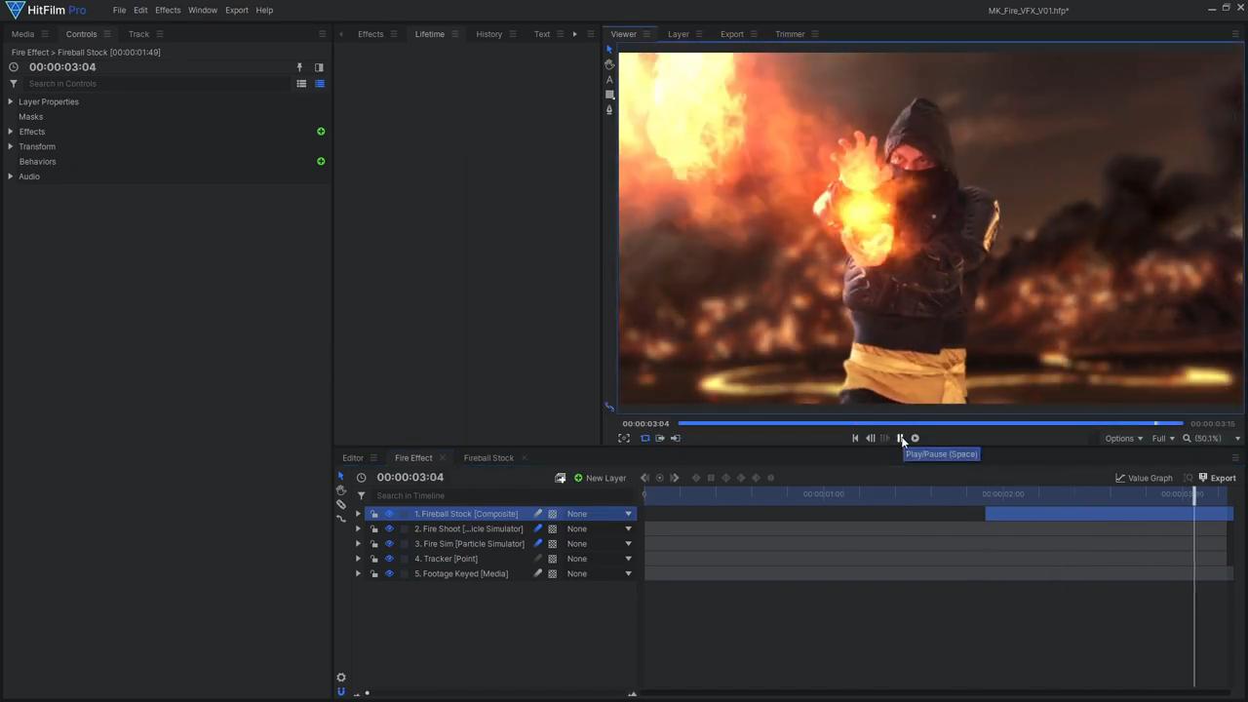Switch Controls to blue highlighted list view
Screen dimensions: 1248x702
pos(319,84)
